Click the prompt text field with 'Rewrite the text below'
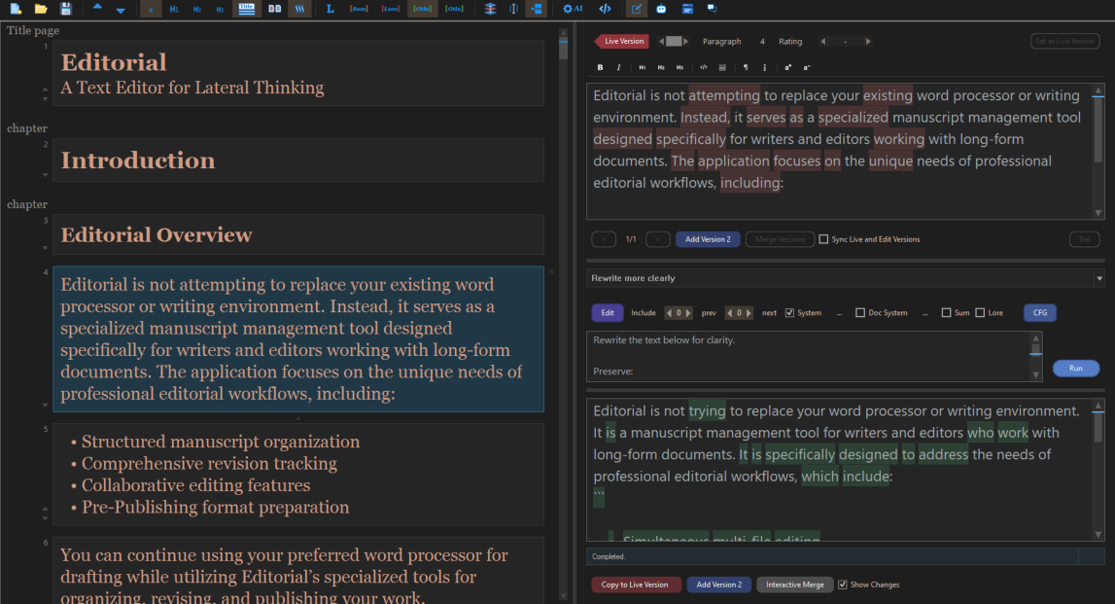1115x604 pixels. (x=808, y=356)
